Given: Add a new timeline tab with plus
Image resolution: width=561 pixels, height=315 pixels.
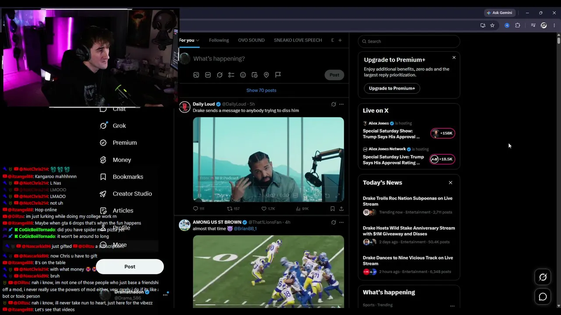Looking at the screenshot, I should (340, 40).
